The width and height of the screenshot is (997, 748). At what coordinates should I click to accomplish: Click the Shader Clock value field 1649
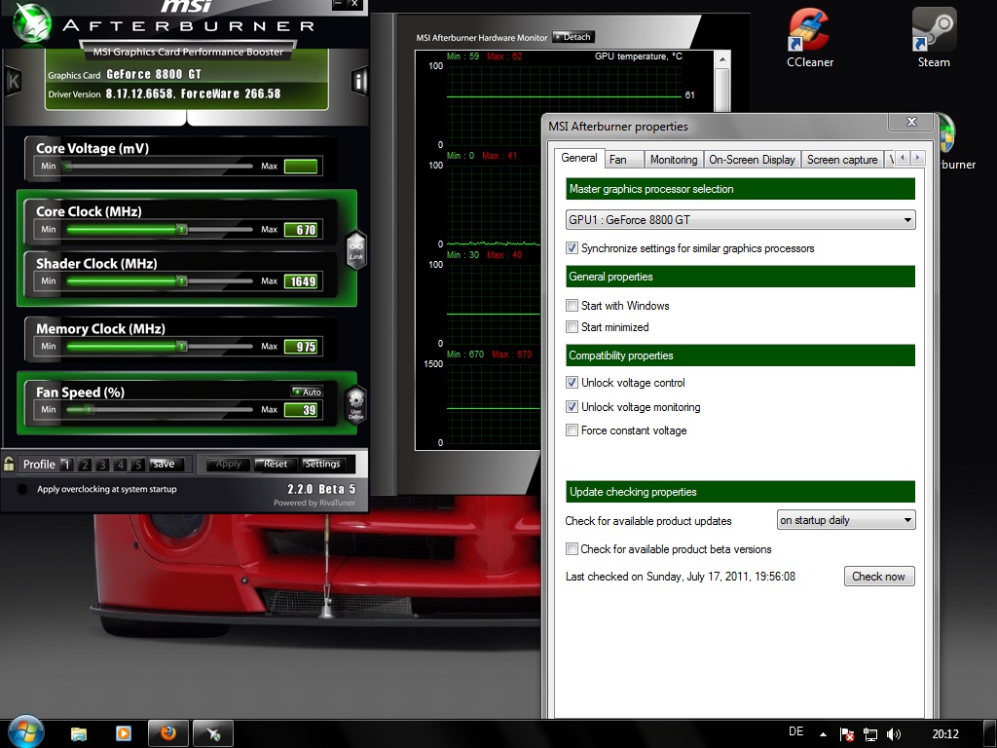coord(301,281)
